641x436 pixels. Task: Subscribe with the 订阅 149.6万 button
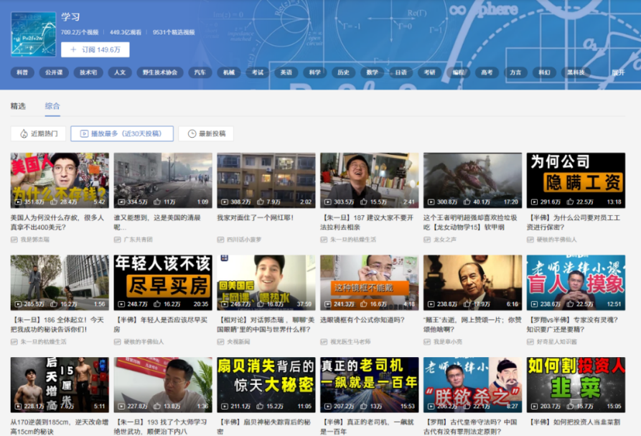pos(95,49)
